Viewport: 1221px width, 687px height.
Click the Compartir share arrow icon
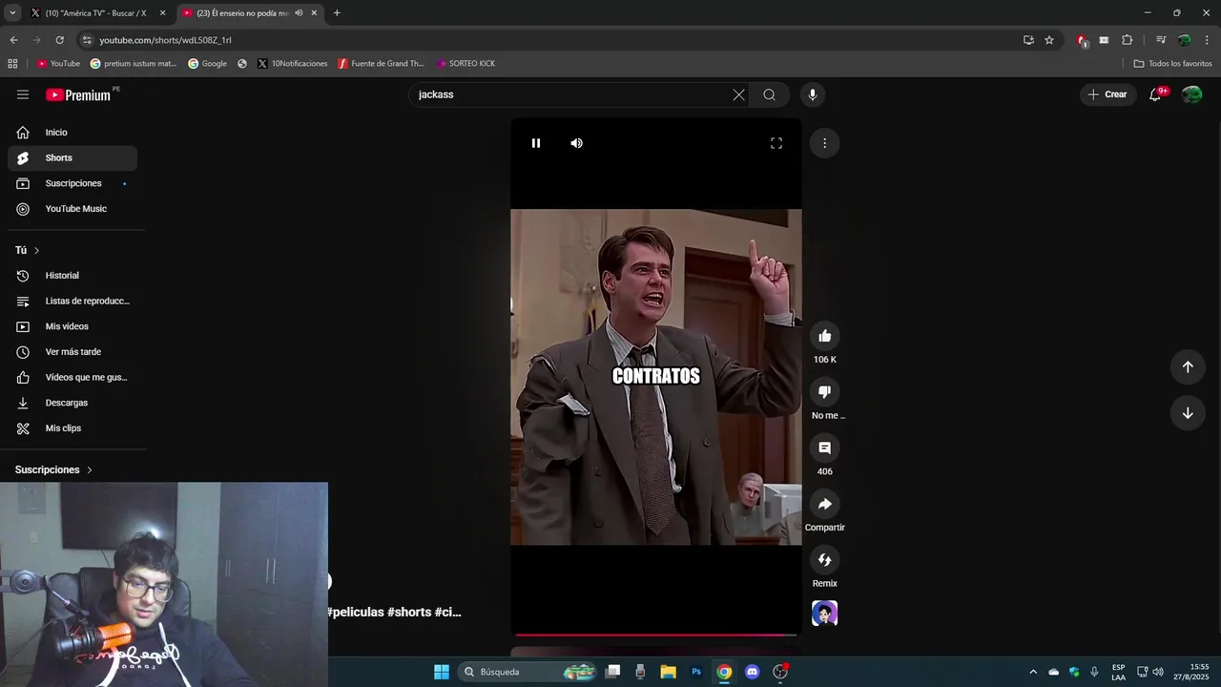825,504
